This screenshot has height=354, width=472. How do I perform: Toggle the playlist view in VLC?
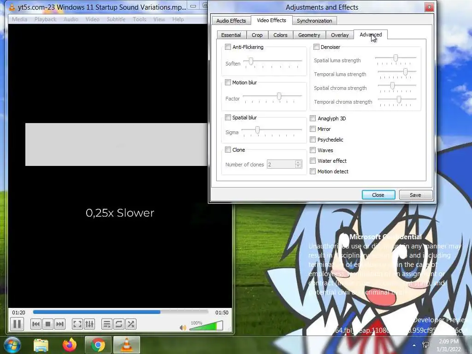click(x=107, y=324)
